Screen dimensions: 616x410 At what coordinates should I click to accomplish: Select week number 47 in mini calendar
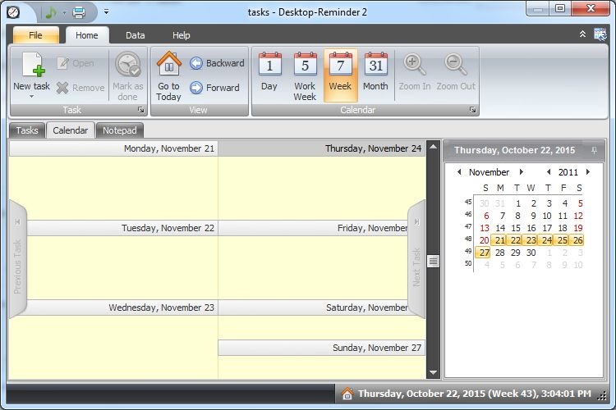click(468, 226)
